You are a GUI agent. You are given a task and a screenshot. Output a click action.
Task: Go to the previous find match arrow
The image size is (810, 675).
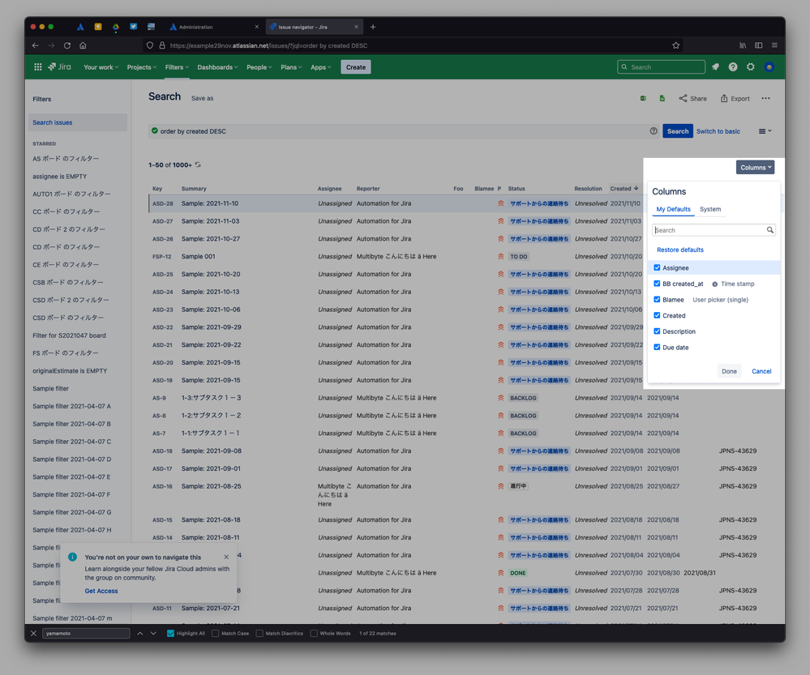(x=140, y=633)
